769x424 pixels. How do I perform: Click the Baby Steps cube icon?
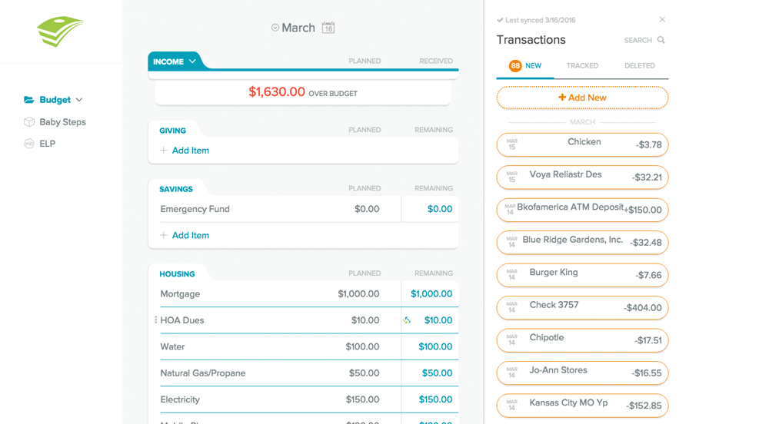point(29,122)
